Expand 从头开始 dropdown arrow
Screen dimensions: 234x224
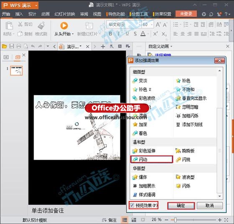pyautogui.click(x=73, y=34)
